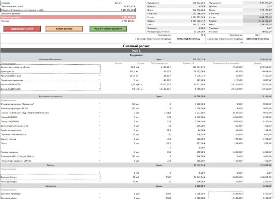
Task: Click the 'Сметный расчет' title cell
Action: point(136,46)
